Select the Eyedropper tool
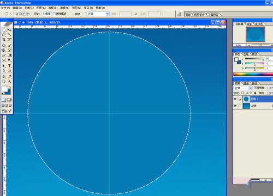273x196 pixels. point(9,76)
